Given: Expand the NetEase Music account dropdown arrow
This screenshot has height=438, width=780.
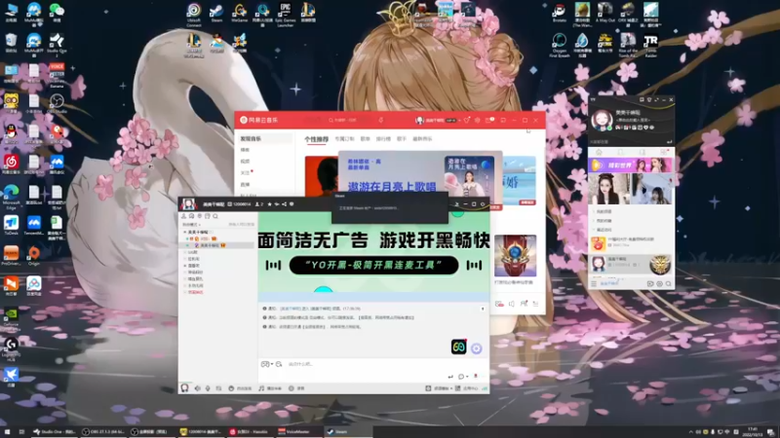Looking at the screenshot, I should pyautogui.click(x=459, y=120).
